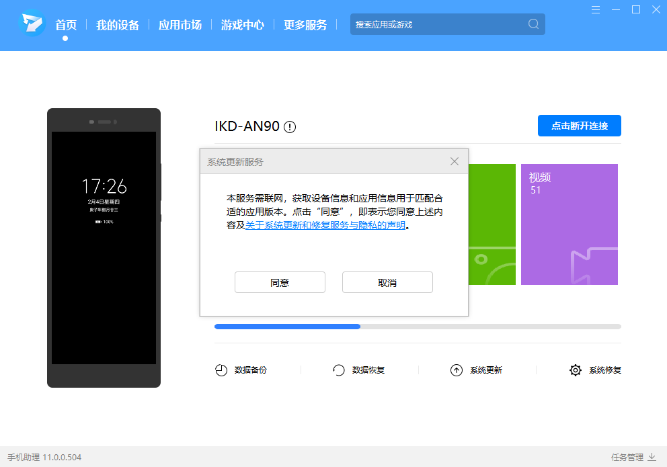Close the 系统更新服务 dialog
667x467 pixels.
[455, 161]
